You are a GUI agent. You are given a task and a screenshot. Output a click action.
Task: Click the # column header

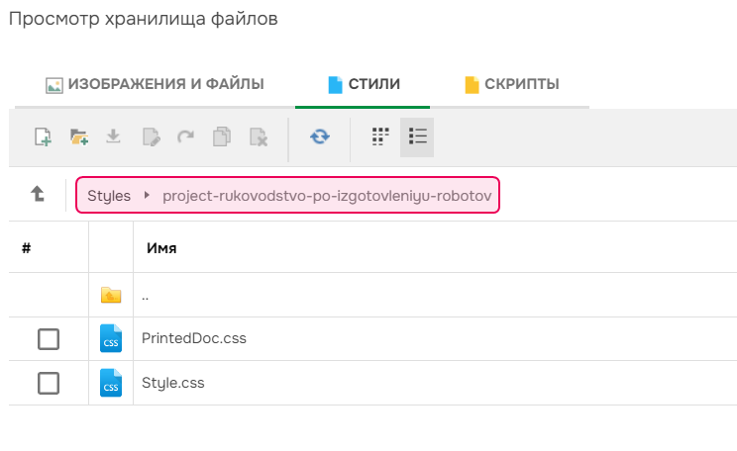[27, 248]
